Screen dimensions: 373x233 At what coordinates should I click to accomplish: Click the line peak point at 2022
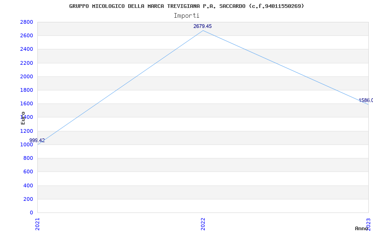point(203,30)
